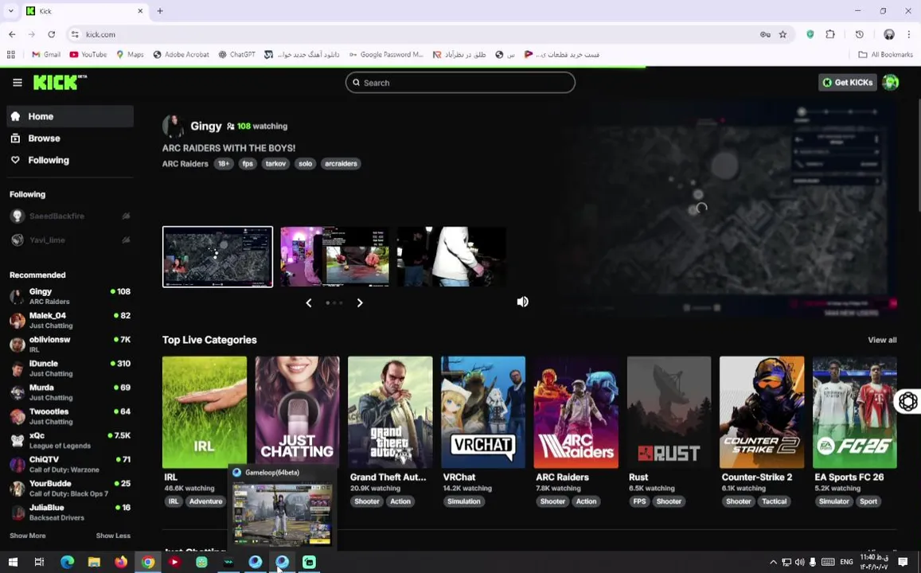Image resolution: width=921 pixels, height=573 pixels.
Task: Click the KICK logo
Action: pyautogui.click(x=60, y=82)
